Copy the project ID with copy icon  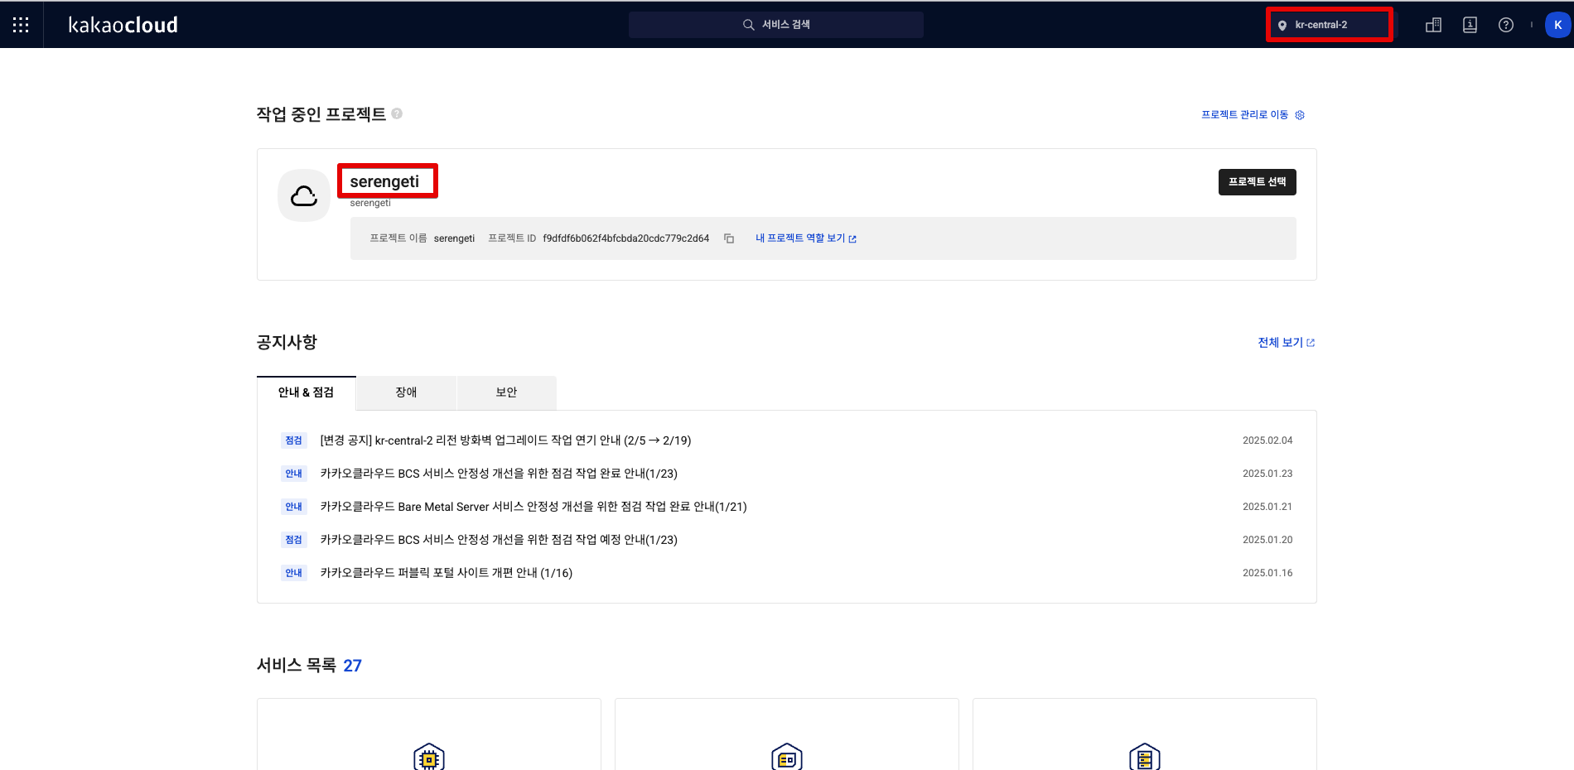tap(729, 238)
